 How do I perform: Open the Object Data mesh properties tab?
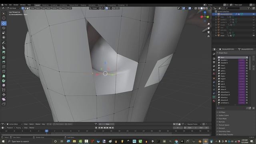pos(214,97)
